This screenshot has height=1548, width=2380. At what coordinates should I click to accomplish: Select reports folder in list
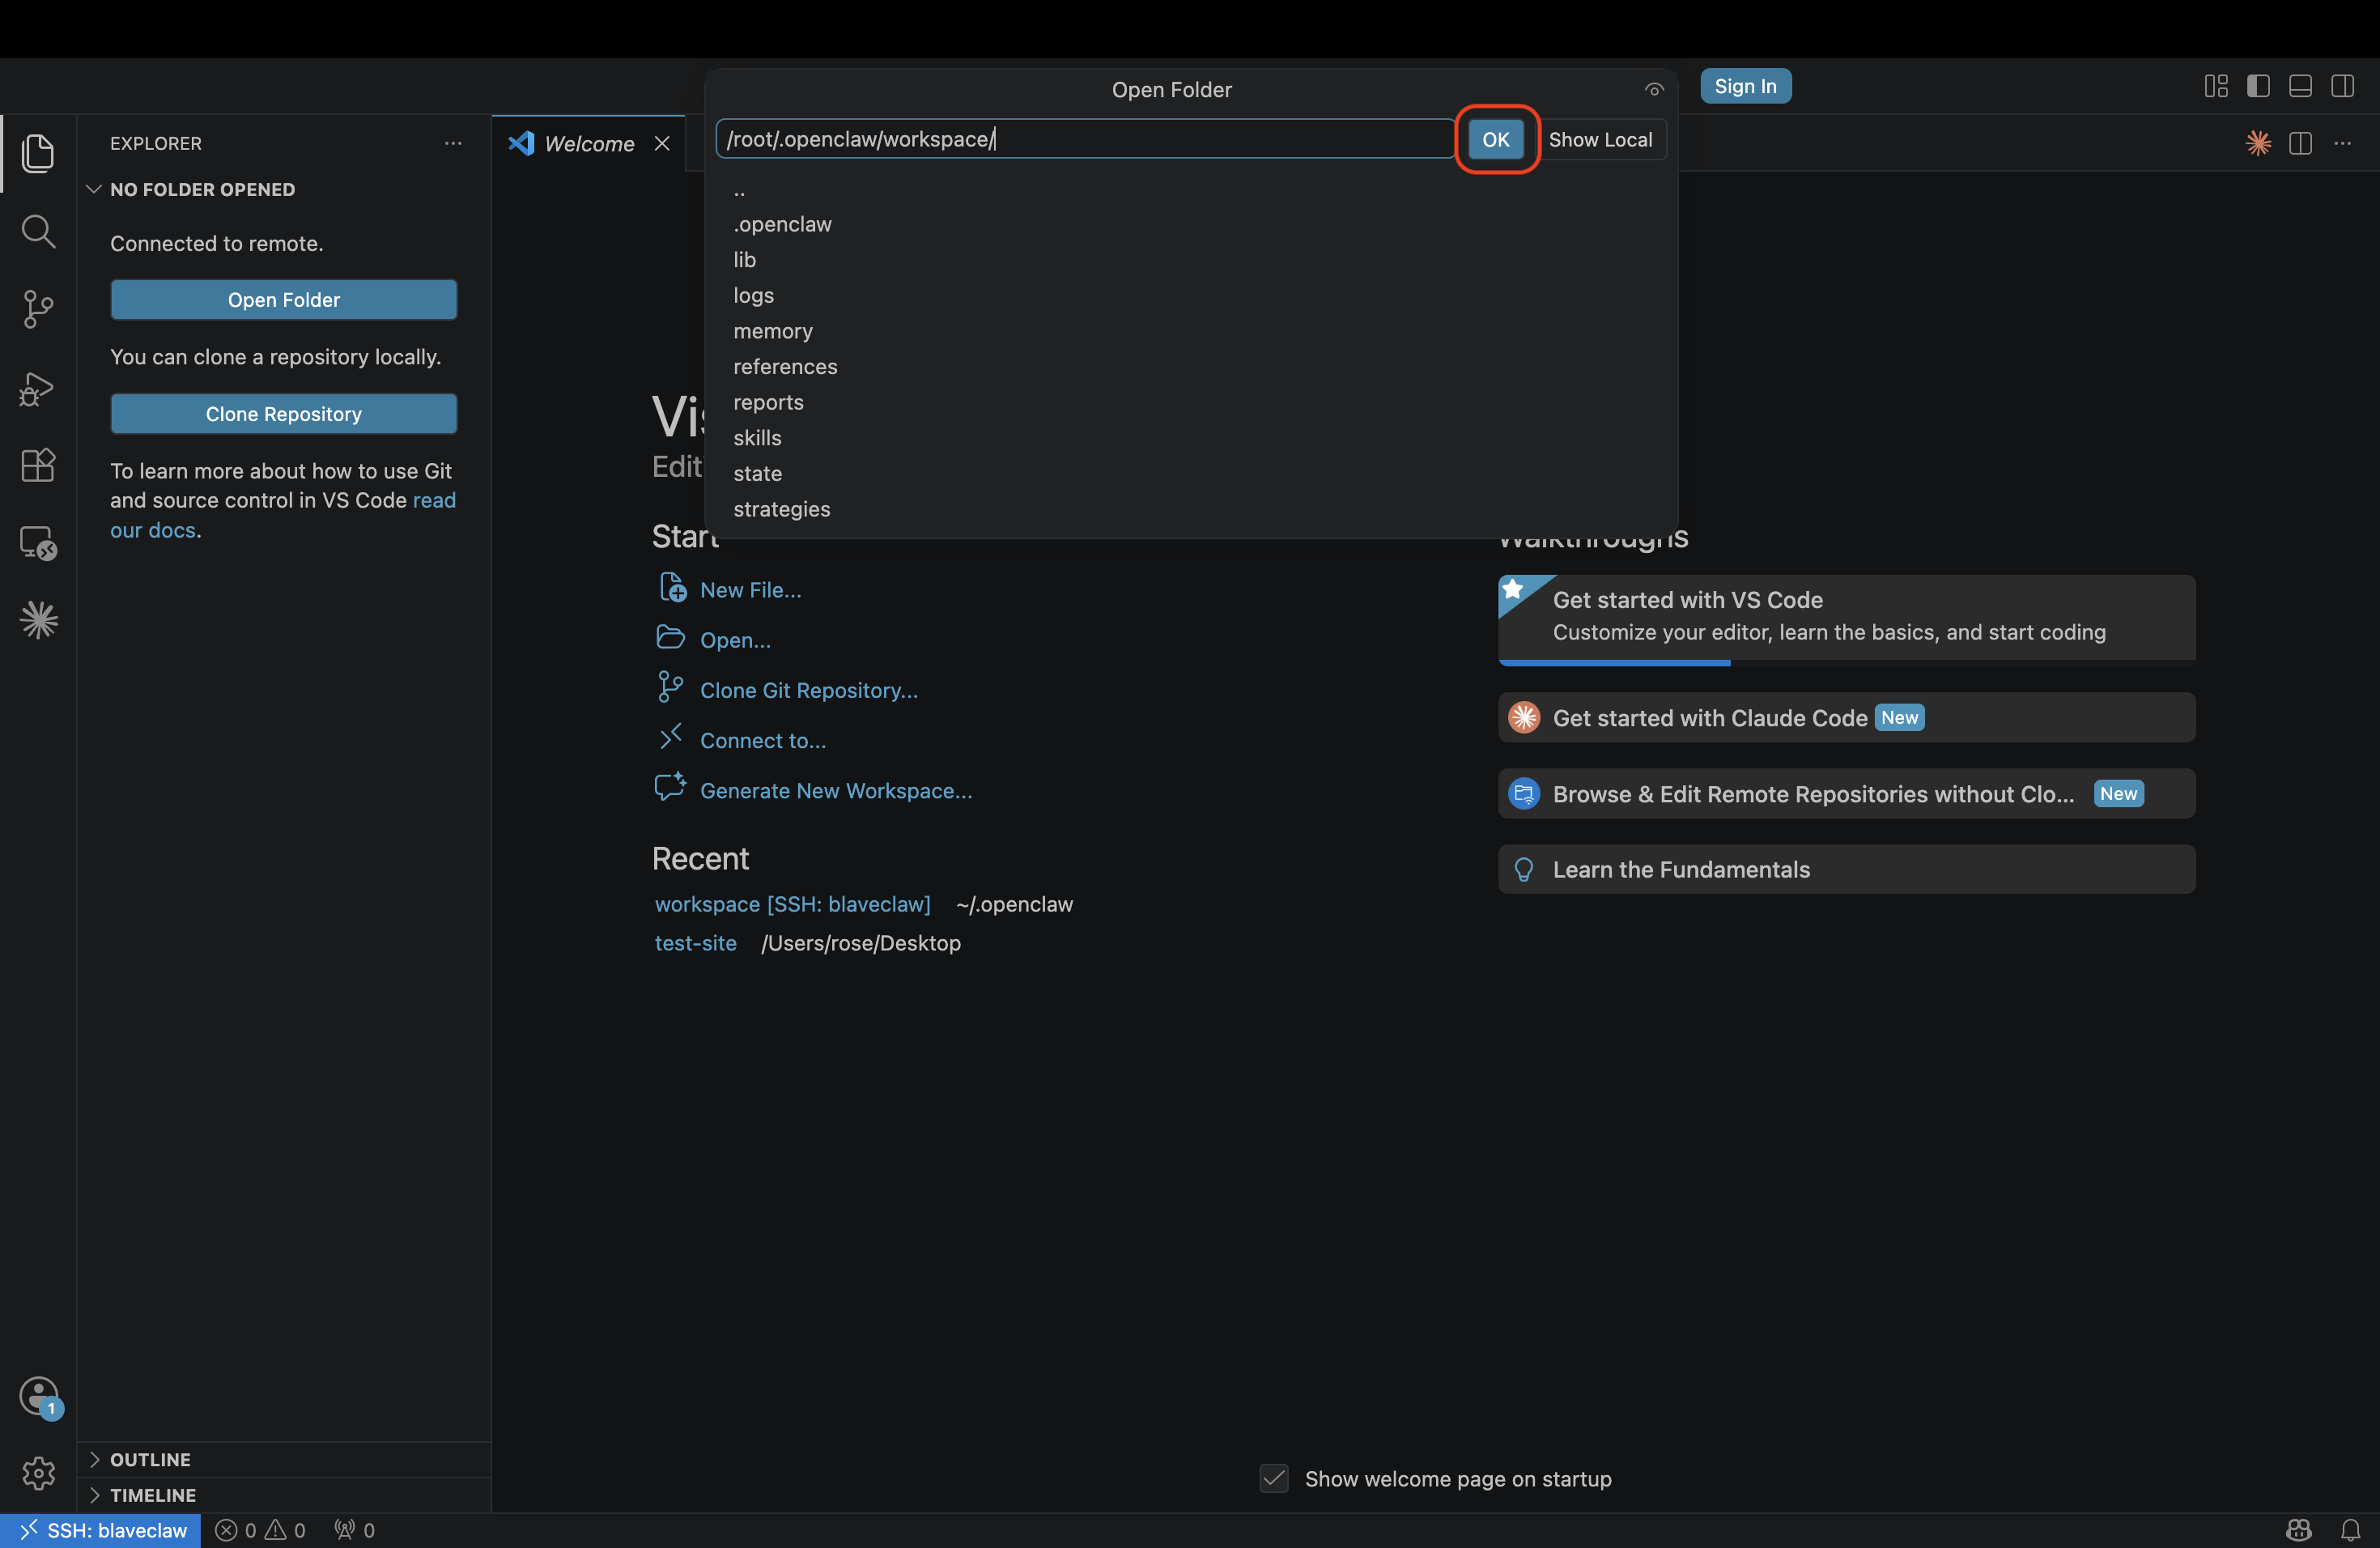[x=1190, y=402]
